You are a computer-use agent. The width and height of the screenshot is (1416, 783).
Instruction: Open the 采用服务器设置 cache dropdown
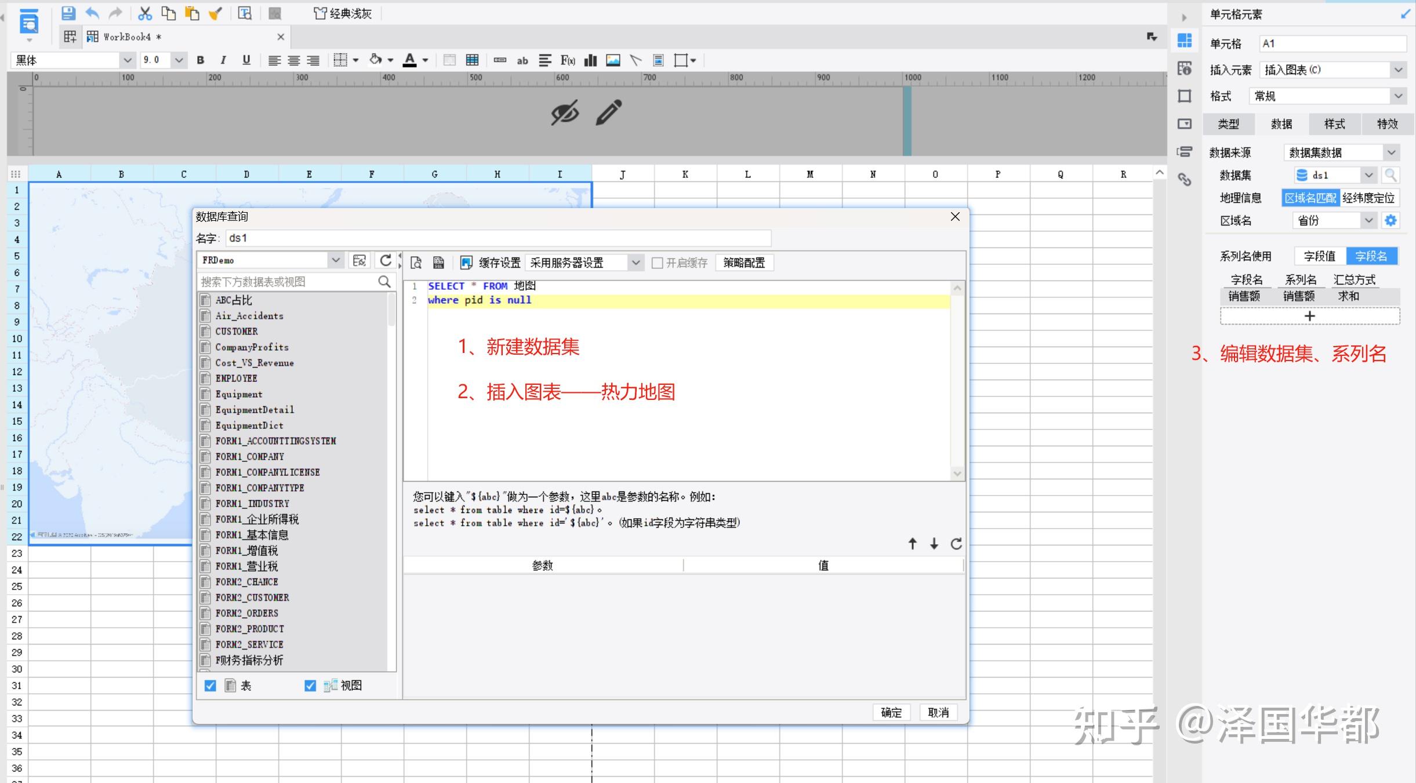coord(636,262)
